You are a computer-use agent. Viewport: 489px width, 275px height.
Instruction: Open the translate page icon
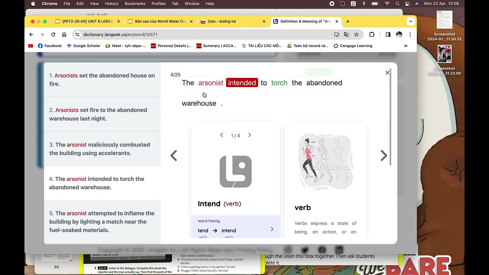point(347,34)
